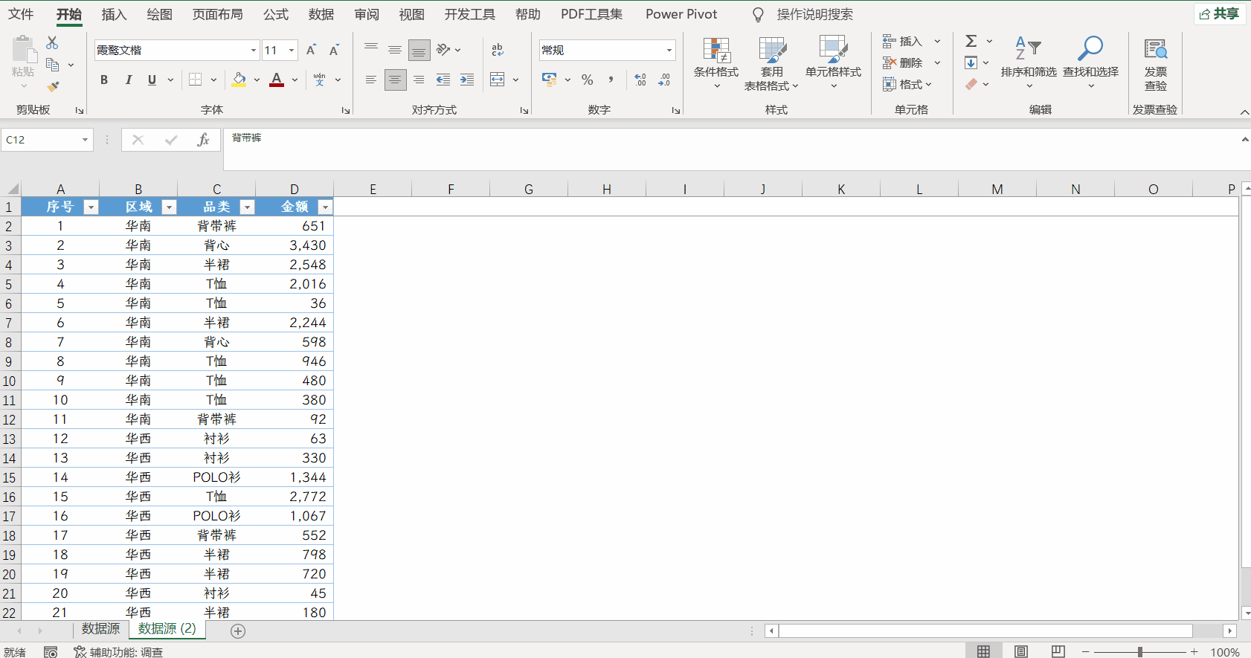Click the invoice check (发票查验) icon
Image resolution: width=1251 pixels, height=658 pixels.
[x=1156, y=50]
